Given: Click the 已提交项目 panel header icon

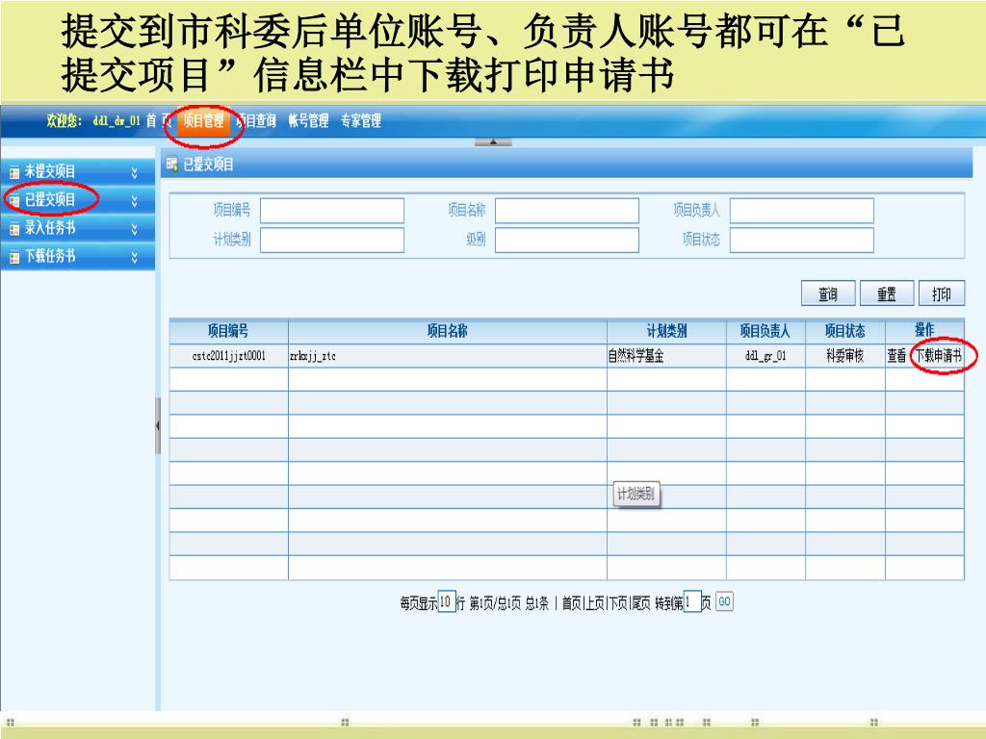Looking at the screenshot, I should (x=171, y=165).
